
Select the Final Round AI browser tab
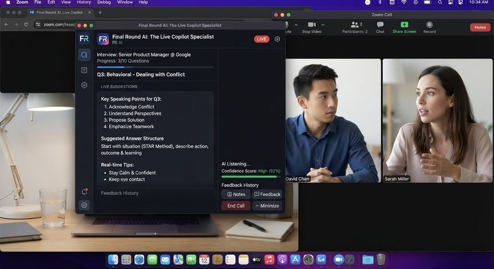pos(59,13)
